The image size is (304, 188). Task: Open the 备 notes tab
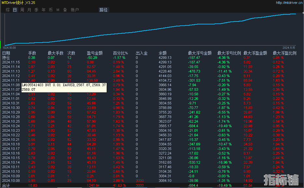point(65,10)
